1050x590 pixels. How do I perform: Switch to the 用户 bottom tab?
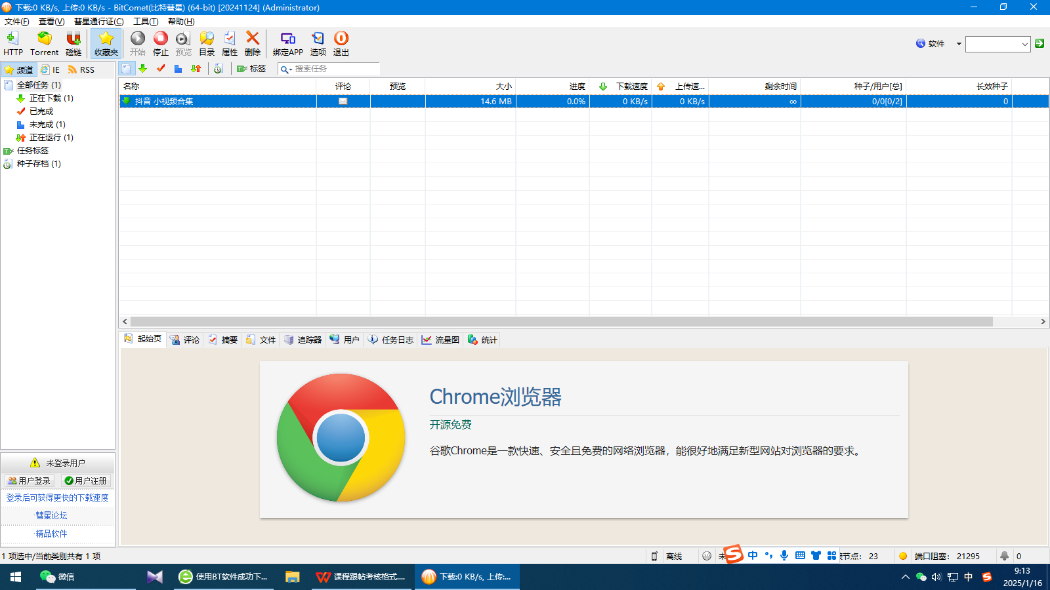pos(345,340)
